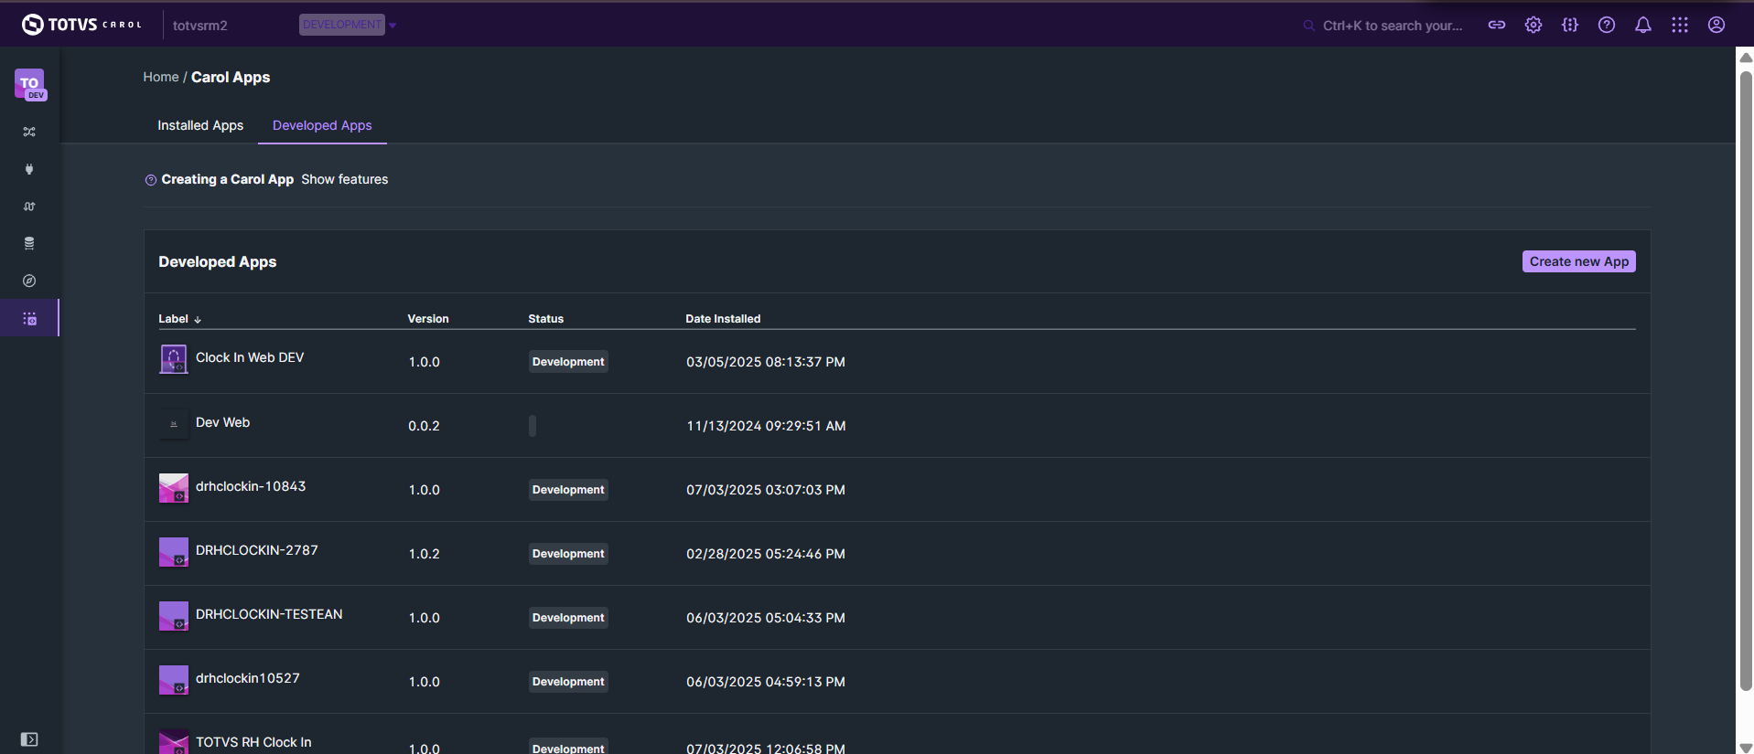Sort the table by the Label column

click(179, 319)
